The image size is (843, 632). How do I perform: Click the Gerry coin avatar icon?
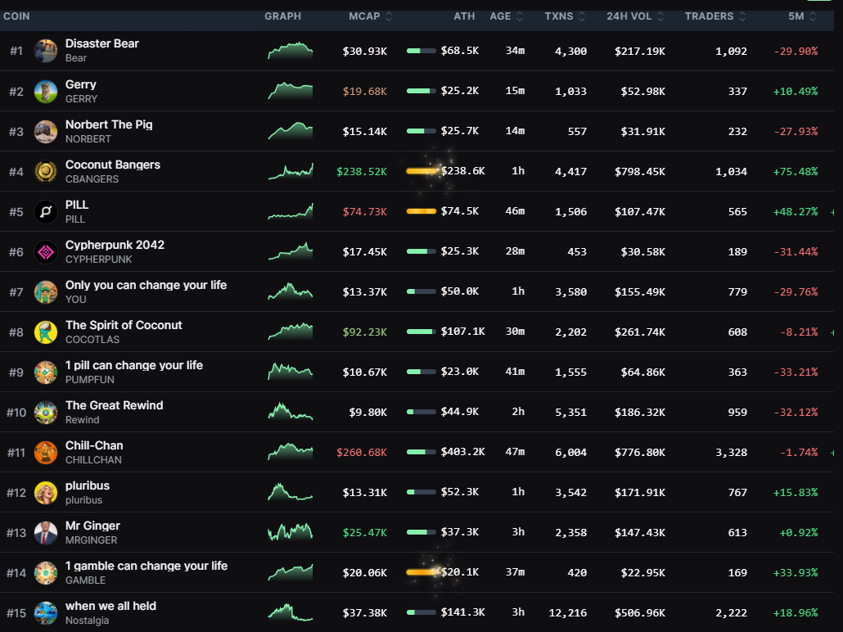(46, 91)
